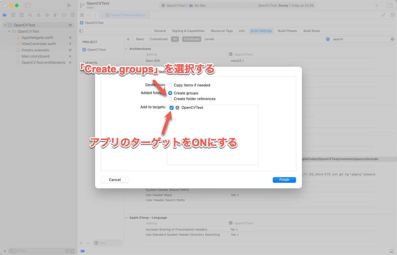Open the Report navigator icon
This screenshot has width=397, height=255.
coord(73,15)
